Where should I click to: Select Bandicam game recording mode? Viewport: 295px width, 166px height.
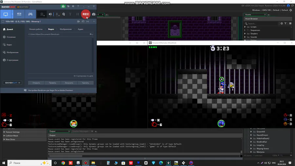[30, 14]
